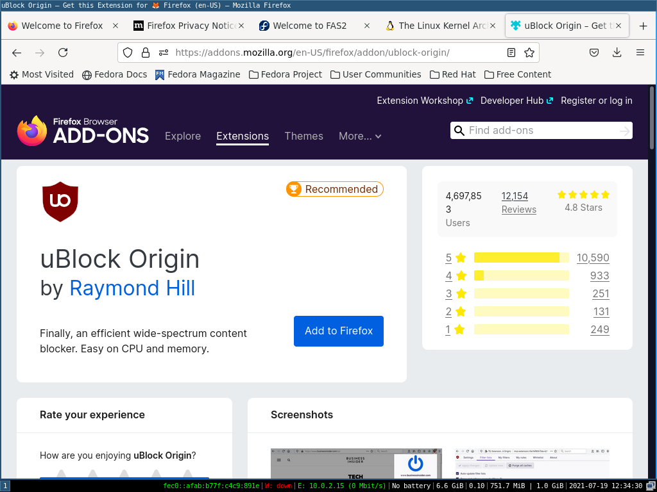This screenshot has width=657, height=492.
Task: Submit add-on search with arrow icon
Action: point(624,131)
